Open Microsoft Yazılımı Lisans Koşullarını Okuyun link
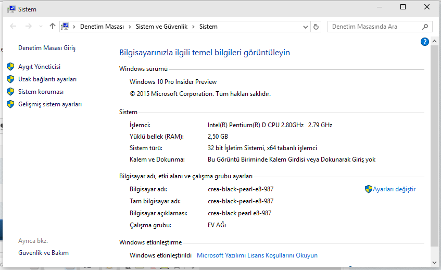Viewport: 441px width, 270px height. [257, 255]
